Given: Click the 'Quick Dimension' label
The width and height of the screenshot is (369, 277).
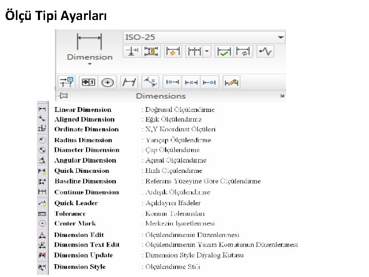Looking at the screenshot, I should tap(81, 170).
